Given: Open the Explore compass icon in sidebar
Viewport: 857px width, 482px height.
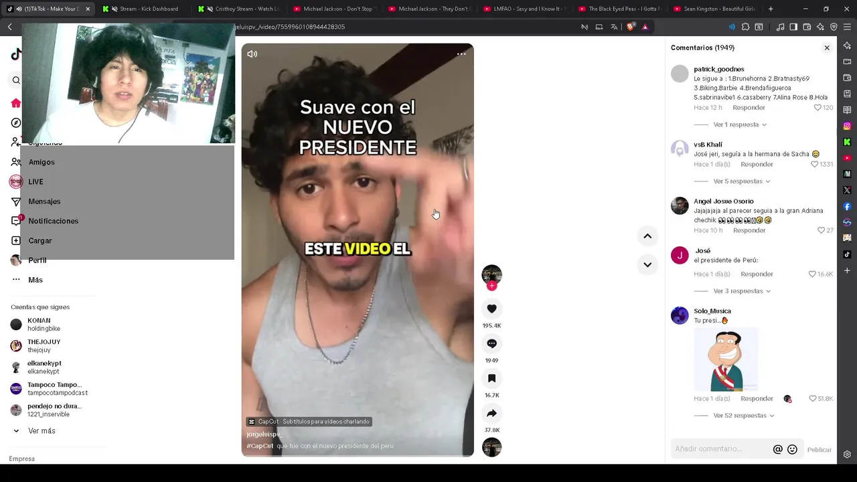Looking at the screenshot, I should (16, 123).
